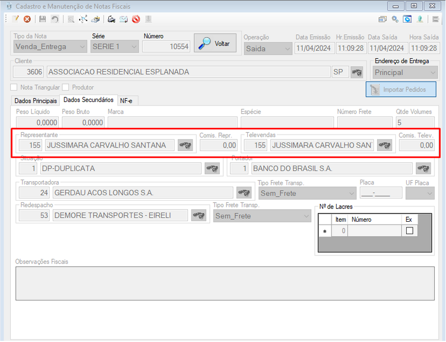Open lookup beside BANCO DO BRASIL field
This screenshot has width=446, height=342.
click(423, 169)
